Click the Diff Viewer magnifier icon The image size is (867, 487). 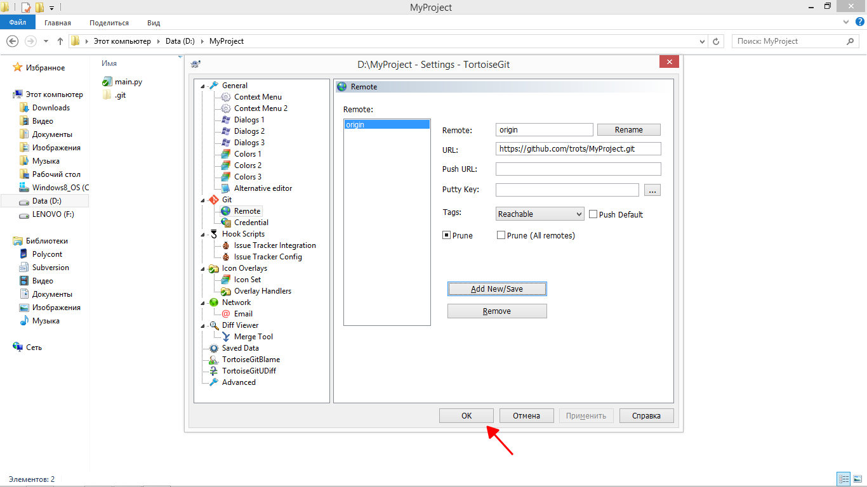click(214, 325)
